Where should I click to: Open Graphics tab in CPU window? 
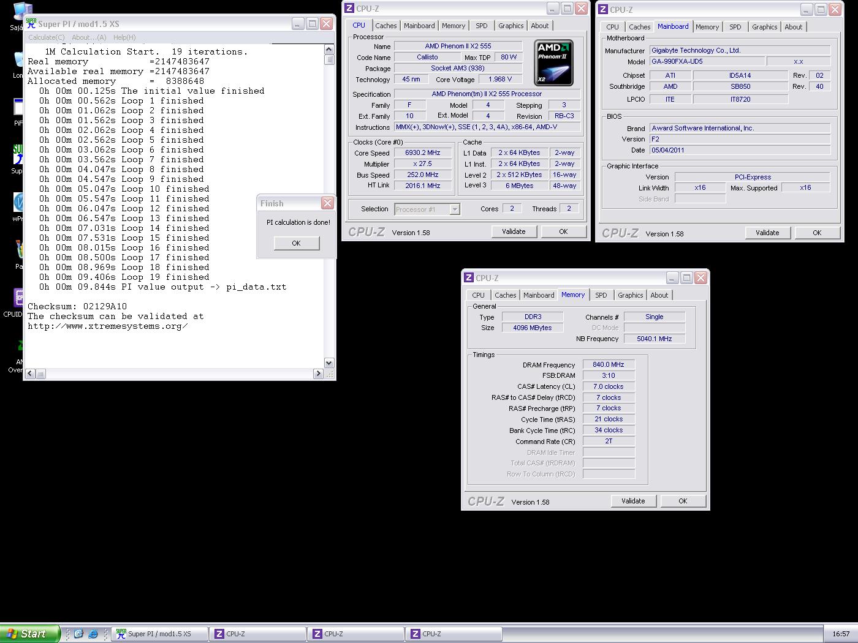[x=511, y=26]
